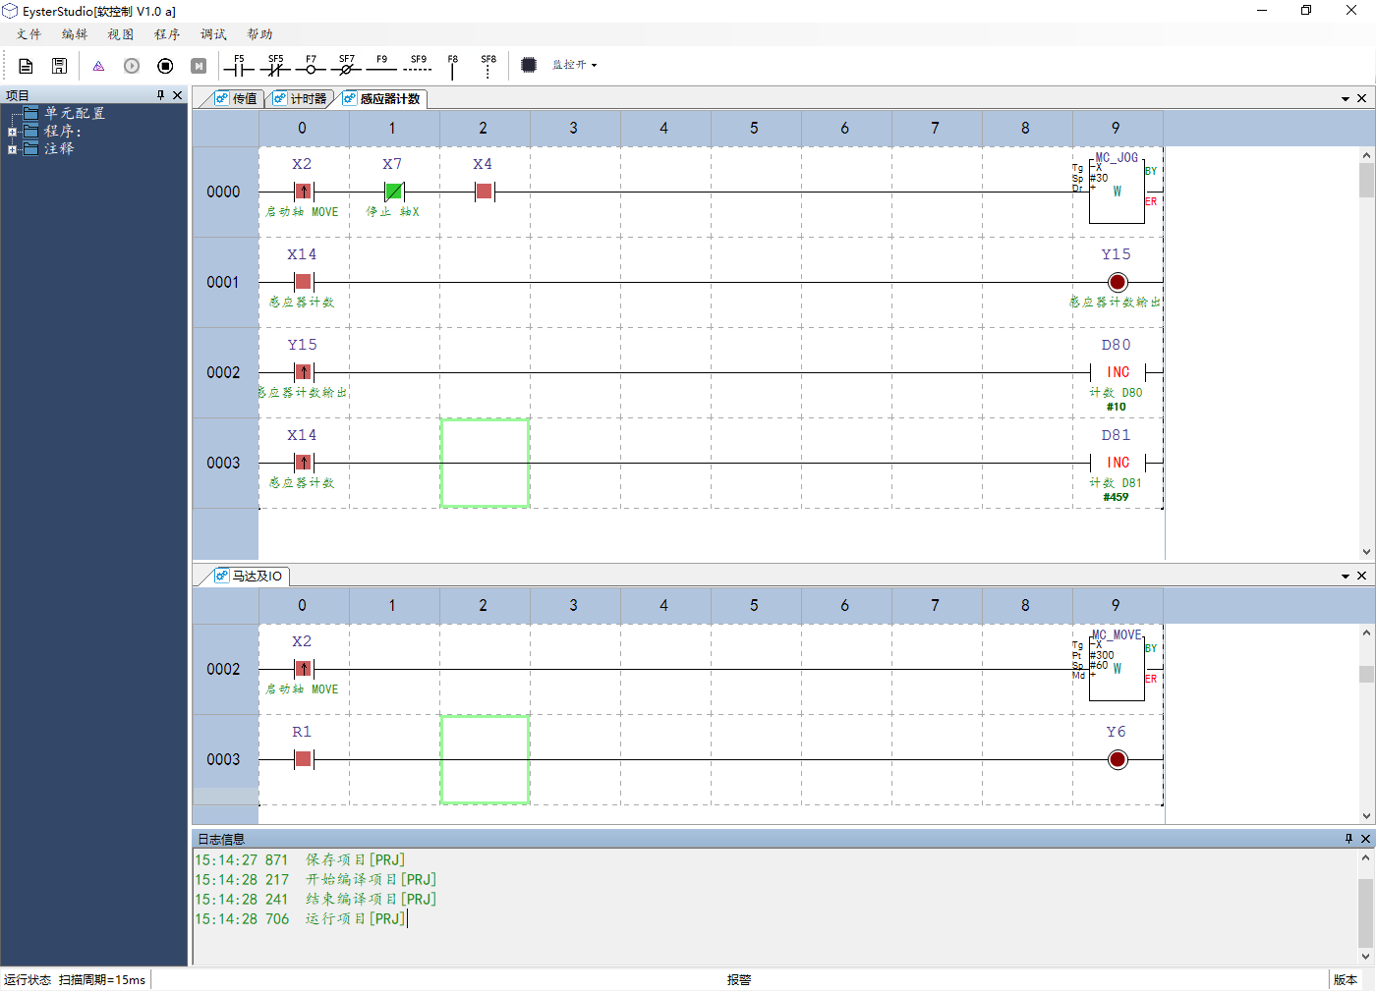Click the greyed run play icon
This screenshot has width=1376, height=992.
tap(132, 66)
